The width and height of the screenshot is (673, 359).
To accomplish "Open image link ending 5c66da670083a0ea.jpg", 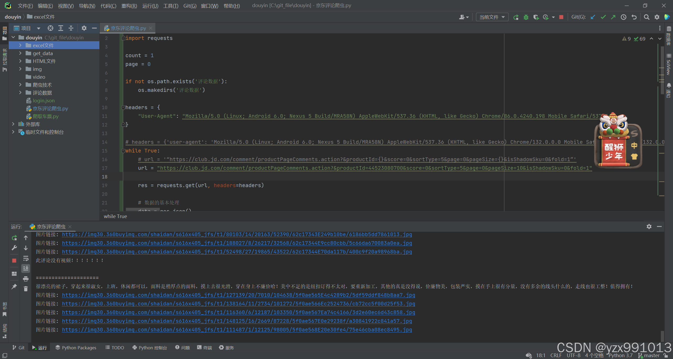I will click(237, 243).
